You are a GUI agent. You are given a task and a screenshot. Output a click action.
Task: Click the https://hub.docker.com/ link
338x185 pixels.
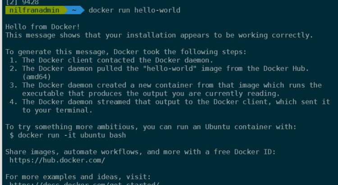point(57,160)
